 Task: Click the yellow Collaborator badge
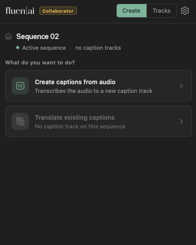[x=58, y=11]
